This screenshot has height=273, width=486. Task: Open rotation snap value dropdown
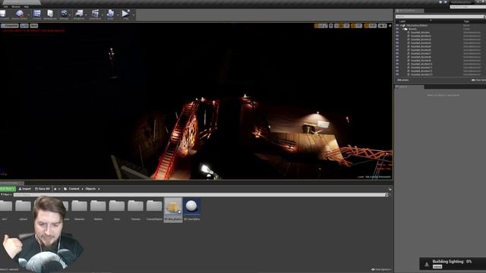[359, 26]
